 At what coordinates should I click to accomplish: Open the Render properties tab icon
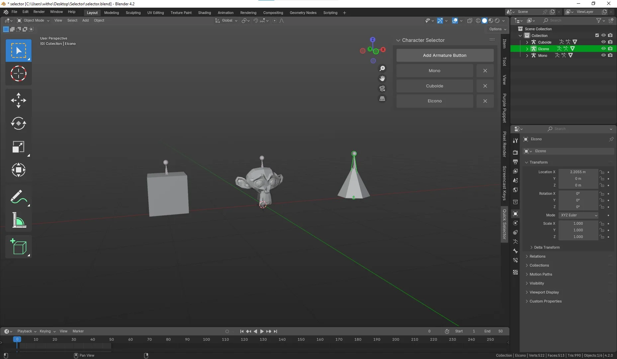click(x=515, y=152)
